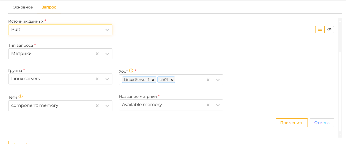
Task: Remove the ch01 host tag
Action: (171, 80)
